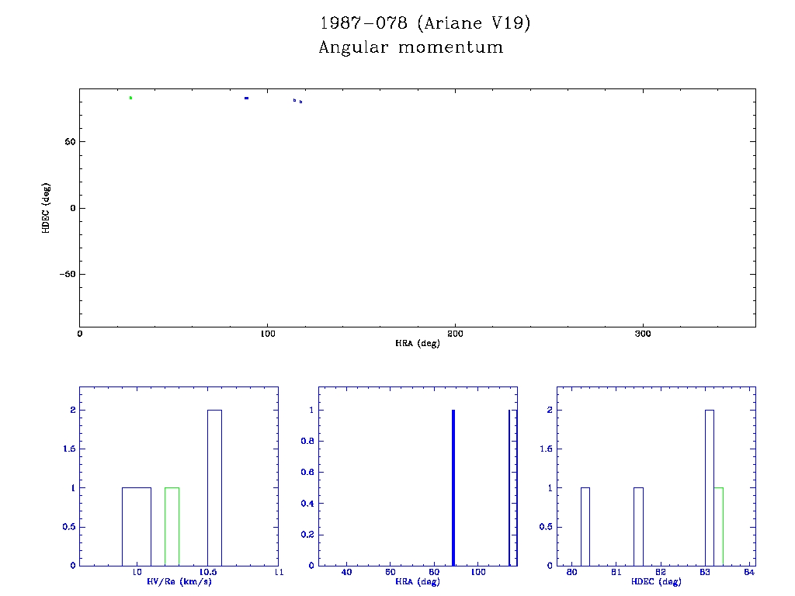This screenshot has height=596, width=795.
Task: Click the blue bar near 81.5 in the HDEC histogram
Action: tap(638, 526)
